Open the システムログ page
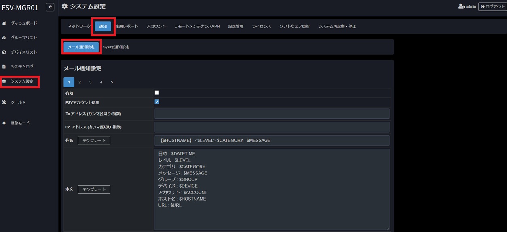 [22, 67]
